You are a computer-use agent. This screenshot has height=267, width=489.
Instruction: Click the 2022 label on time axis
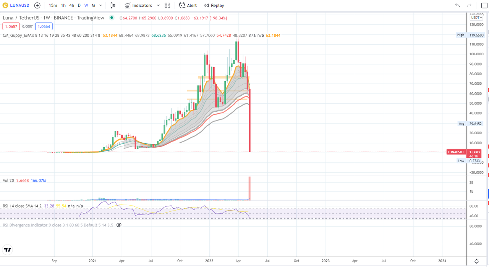pos(209,261)
